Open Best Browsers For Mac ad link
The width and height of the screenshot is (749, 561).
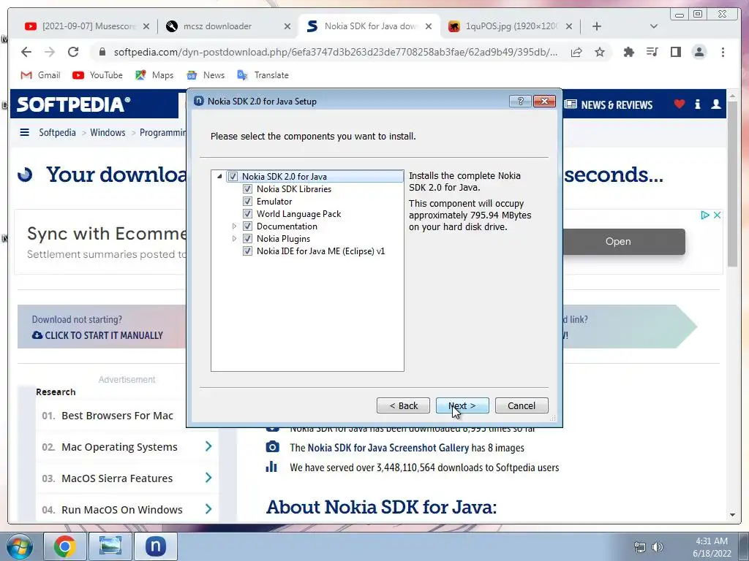[x=117, y=416]
